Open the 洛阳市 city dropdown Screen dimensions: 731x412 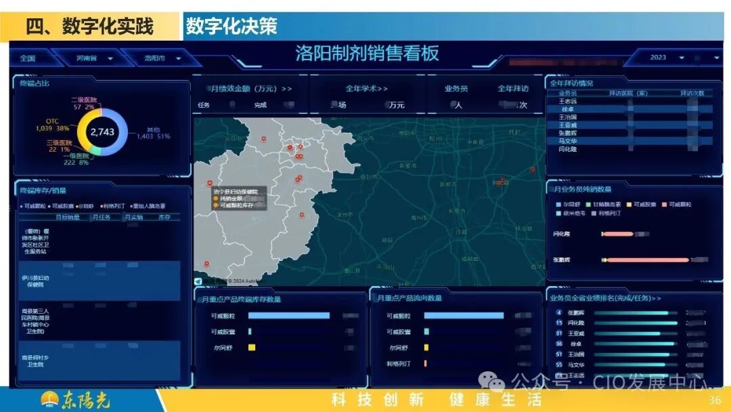pos(162,58)
